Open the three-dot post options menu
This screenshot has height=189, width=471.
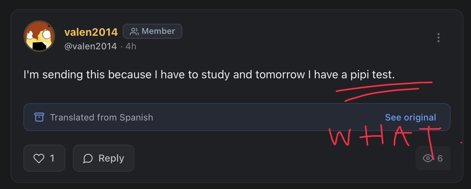438,38
